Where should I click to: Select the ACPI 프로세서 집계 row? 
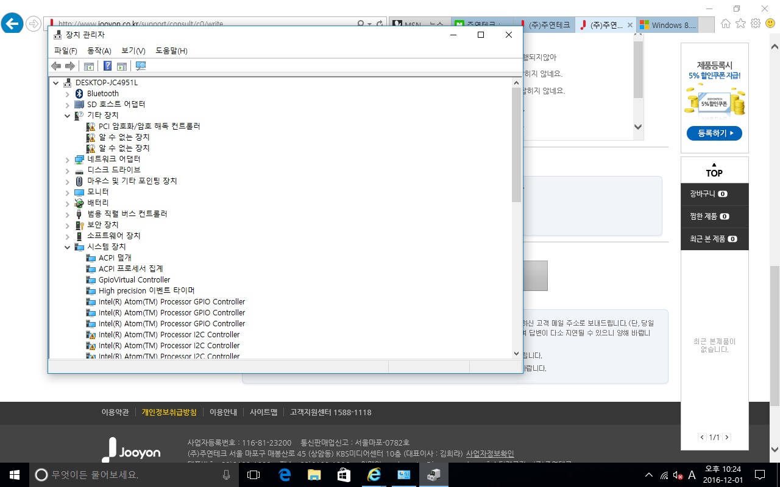click(125, 268)
